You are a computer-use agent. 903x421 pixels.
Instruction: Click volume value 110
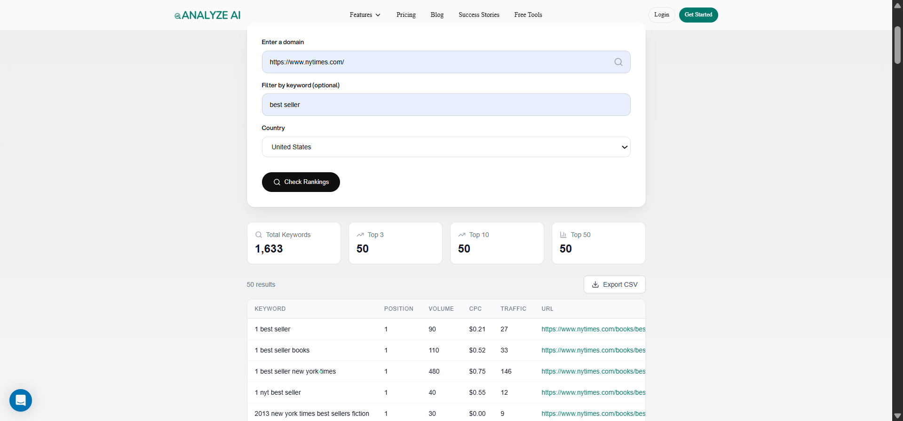pos(434,350)
